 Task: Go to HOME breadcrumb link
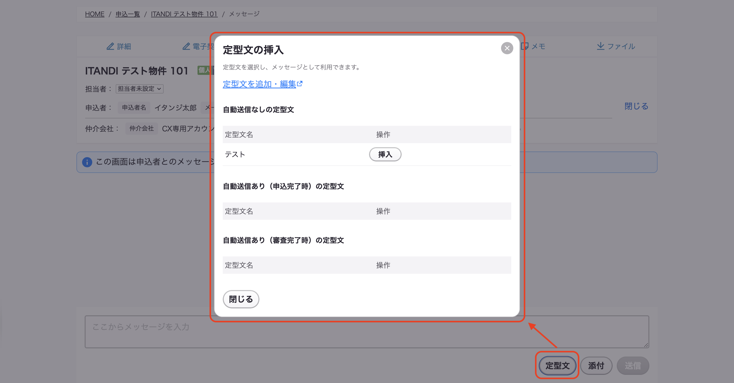tap(95, 14)
